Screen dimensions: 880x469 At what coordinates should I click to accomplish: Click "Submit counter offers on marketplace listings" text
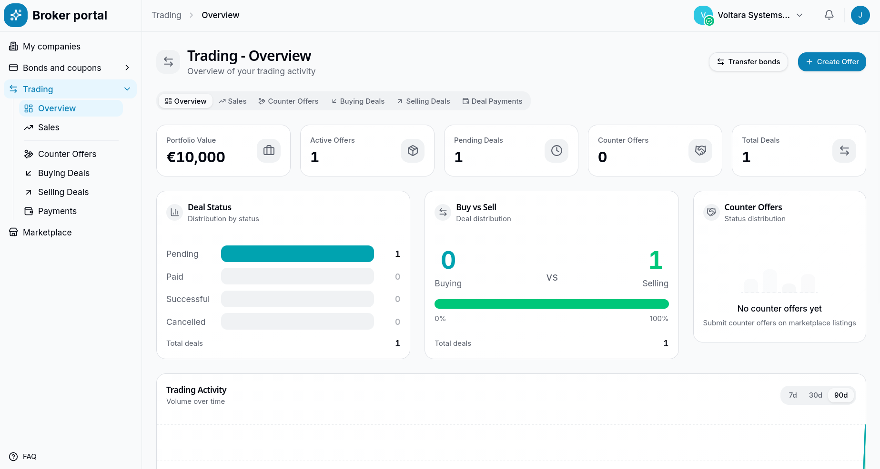tap(779, 323)
